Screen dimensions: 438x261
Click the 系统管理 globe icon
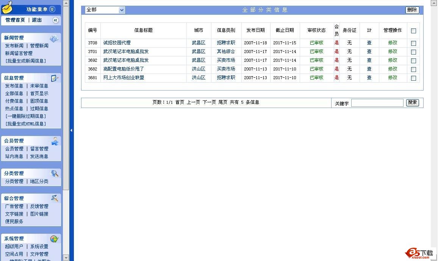[54, 239]
